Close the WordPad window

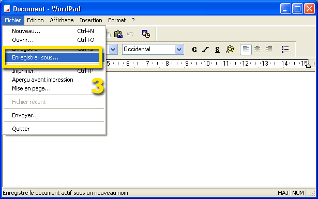coord(309,9)
